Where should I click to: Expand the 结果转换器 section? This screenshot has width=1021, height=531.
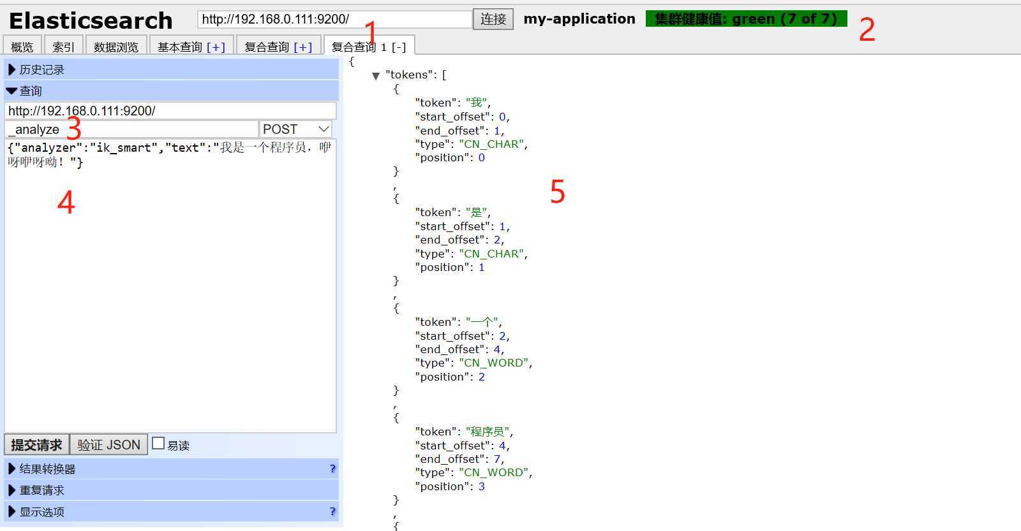pos(172,469)
